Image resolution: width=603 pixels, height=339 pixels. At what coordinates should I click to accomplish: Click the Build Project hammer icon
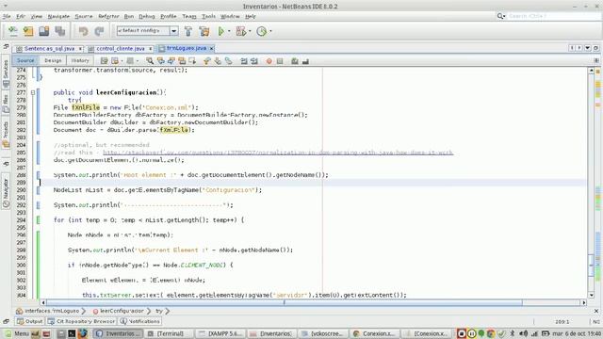point(188,31)
